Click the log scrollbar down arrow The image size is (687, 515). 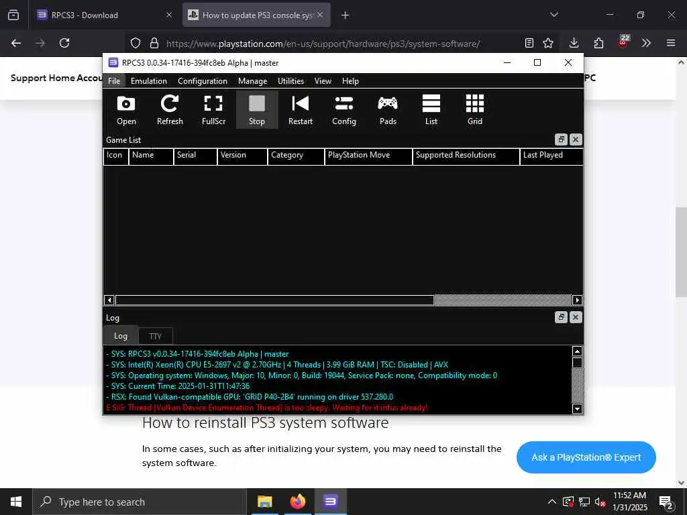[x=577, y=408]
